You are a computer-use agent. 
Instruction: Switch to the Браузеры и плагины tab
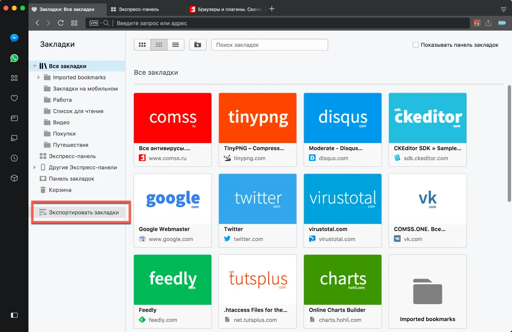(225, 9)
